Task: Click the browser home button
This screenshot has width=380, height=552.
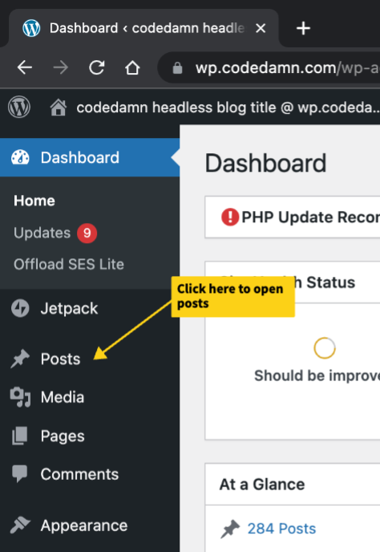Action: click(132, 67)
